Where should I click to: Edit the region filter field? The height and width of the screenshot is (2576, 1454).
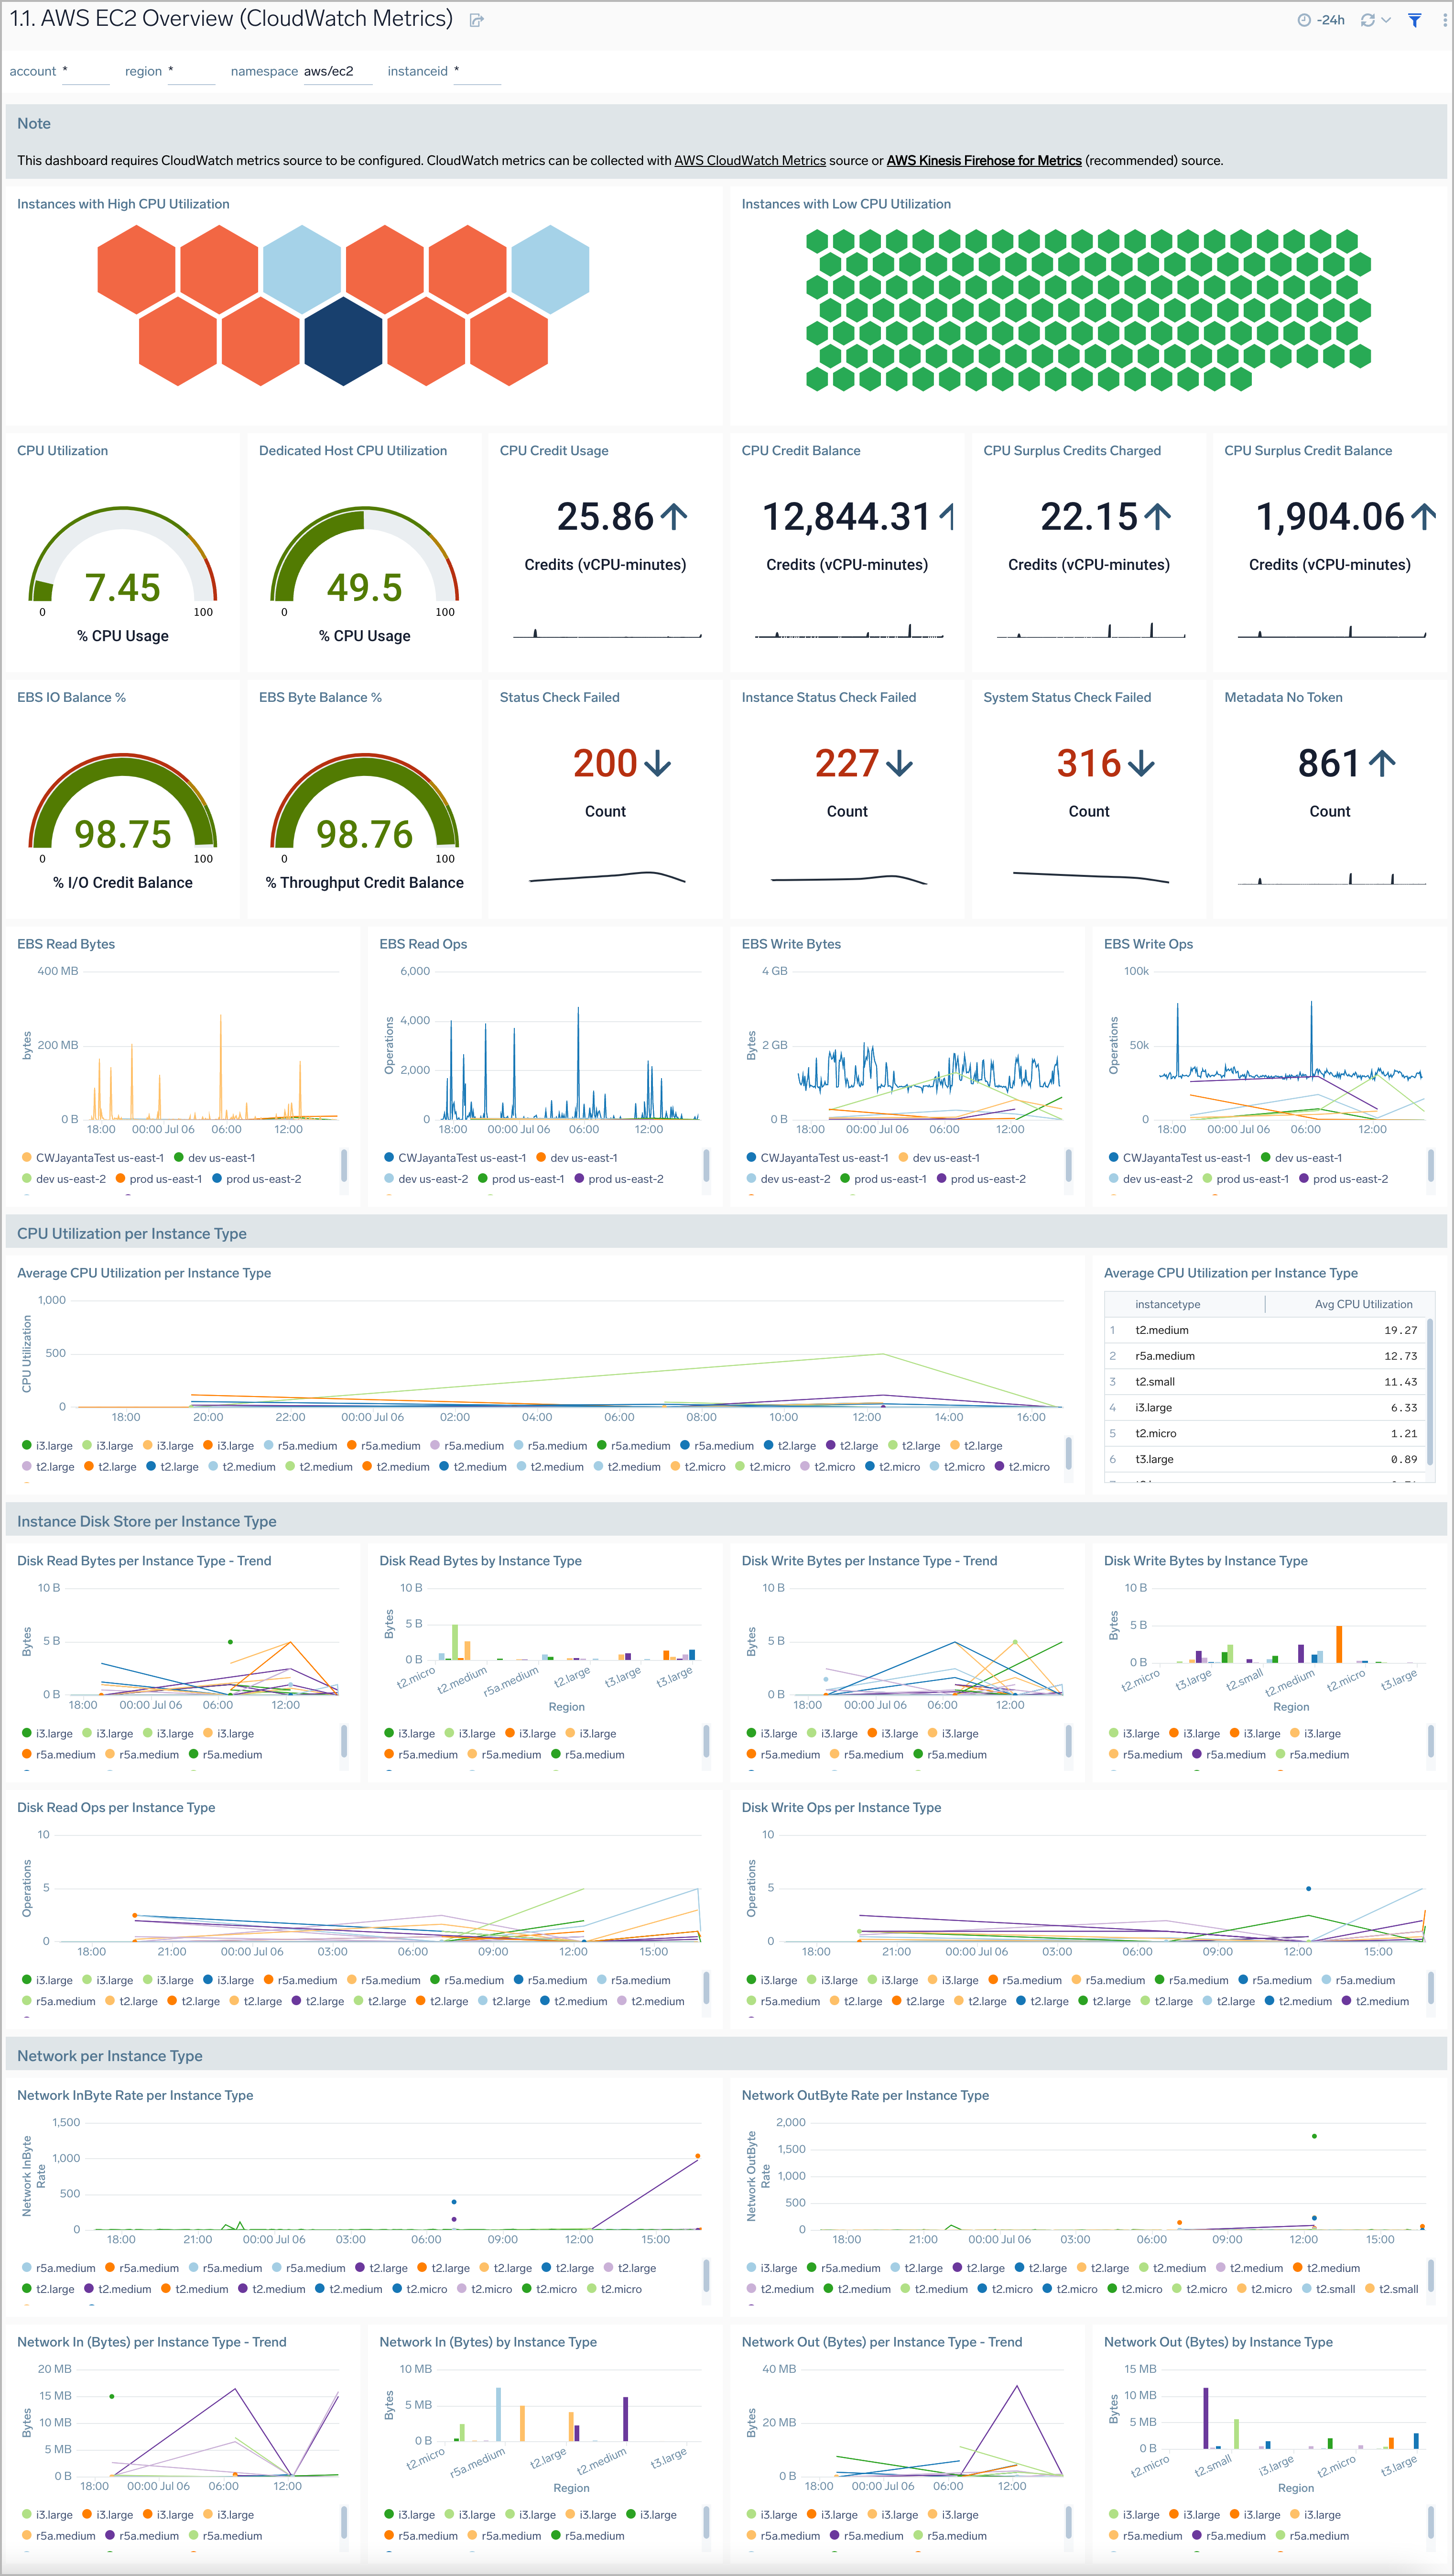tap(192, 71)
